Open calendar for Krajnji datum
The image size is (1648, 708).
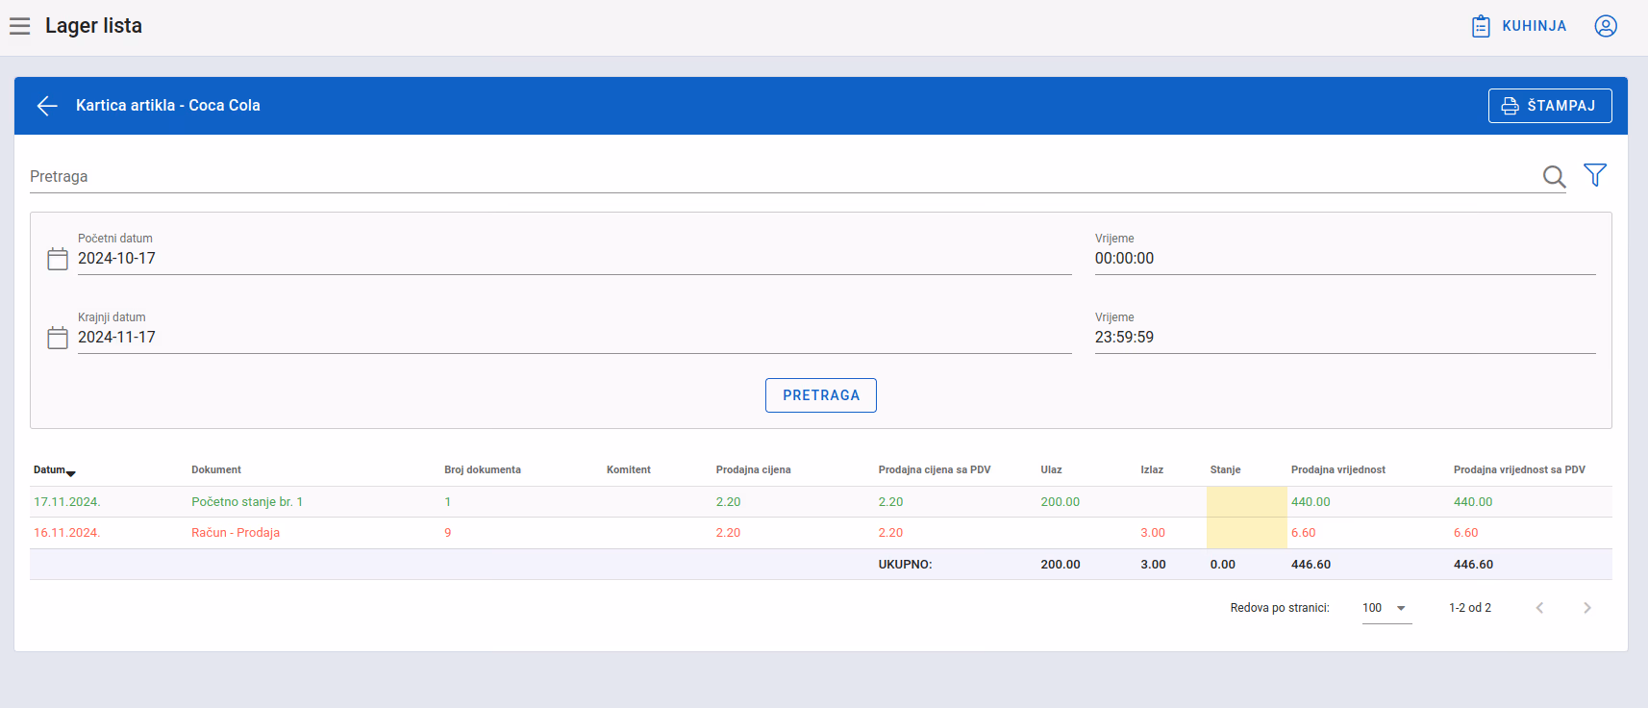(58, 338)
